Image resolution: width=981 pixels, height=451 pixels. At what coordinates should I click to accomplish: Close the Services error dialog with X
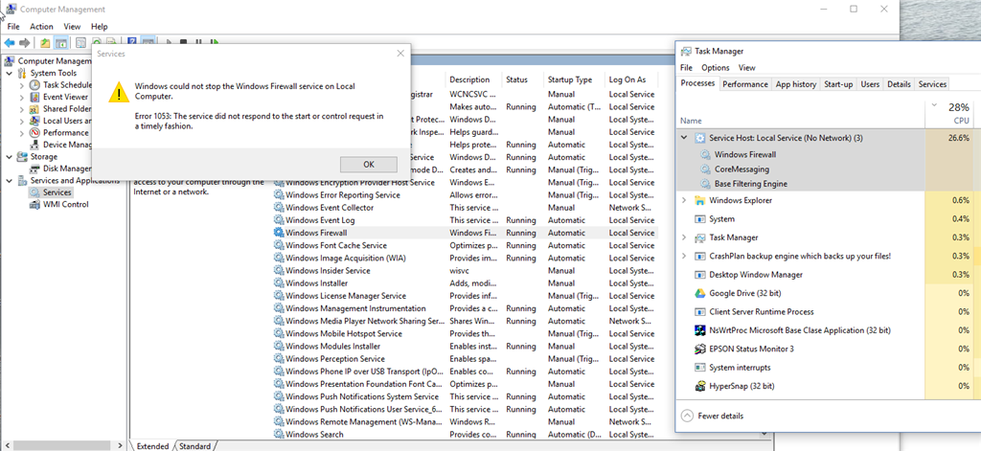click(x=400, y=54)
